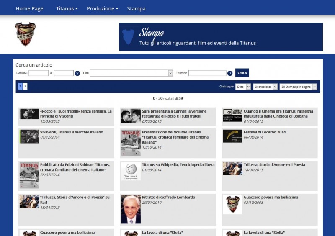Screen dimensions: 335x236
Task: Click the Wikipedia globe thumbnail
Action: [131, 171]
